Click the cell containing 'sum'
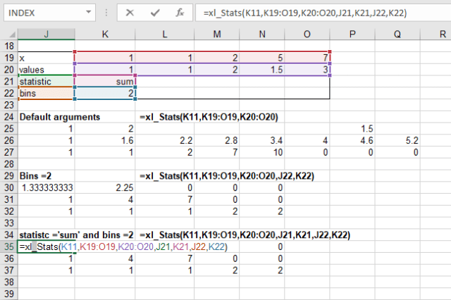This screenshot has height=300, width=451. [x=104, y=82]
